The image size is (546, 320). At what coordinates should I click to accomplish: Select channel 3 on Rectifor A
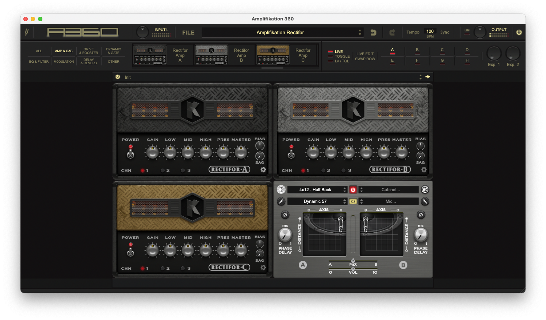[183, 170]
